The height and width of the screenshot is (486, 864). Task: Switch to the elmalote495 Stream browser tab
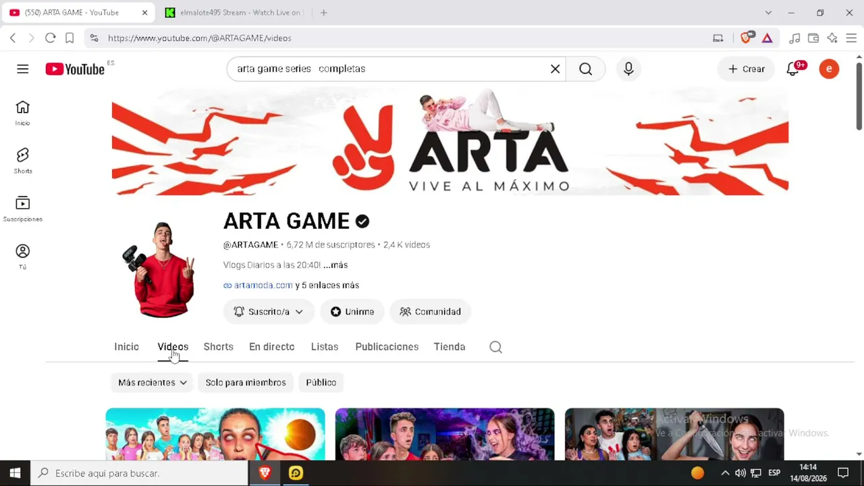235,12
